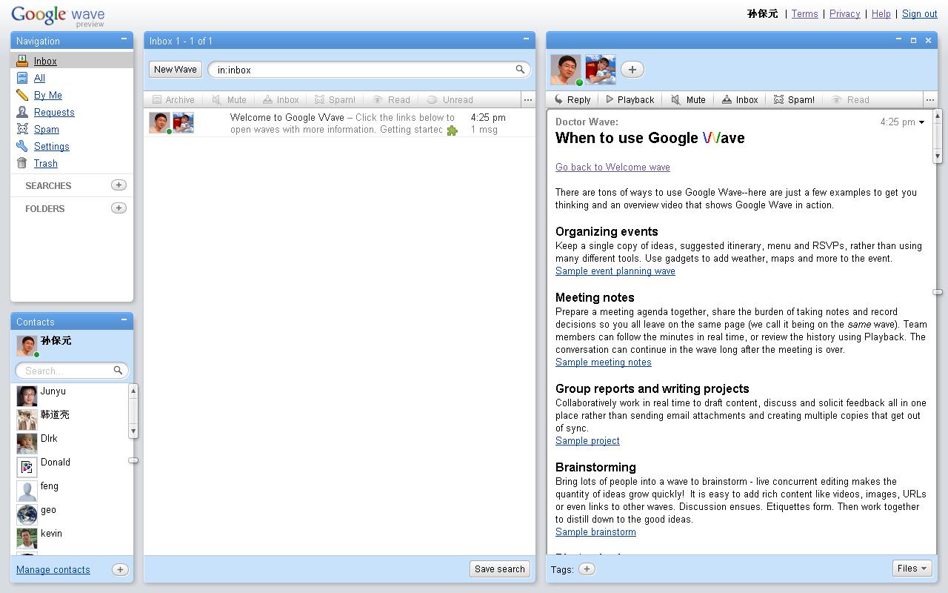
Task: Open the Welcome to Google Wave entry
Action: [339, 123]
